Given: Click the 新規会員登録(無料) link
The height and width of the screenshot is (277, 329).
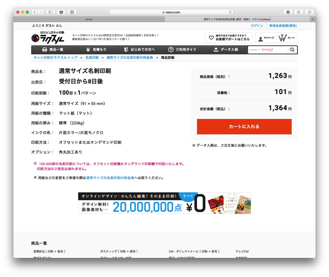Looking at the screenshot, I should 283,25.
